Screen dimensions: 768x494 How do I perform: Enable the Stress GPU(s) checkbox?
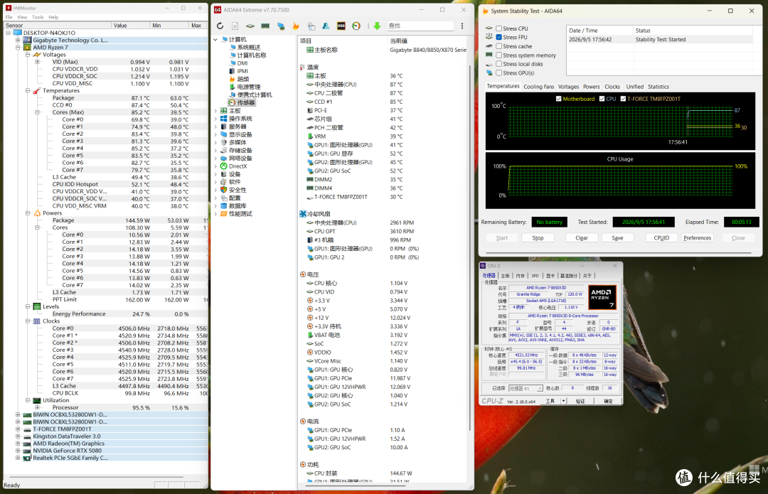pyautogui.click(x=498, y=73)
